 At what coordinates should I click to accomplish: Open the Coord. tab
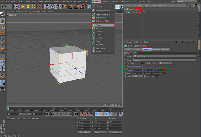[x=138, y=49]
